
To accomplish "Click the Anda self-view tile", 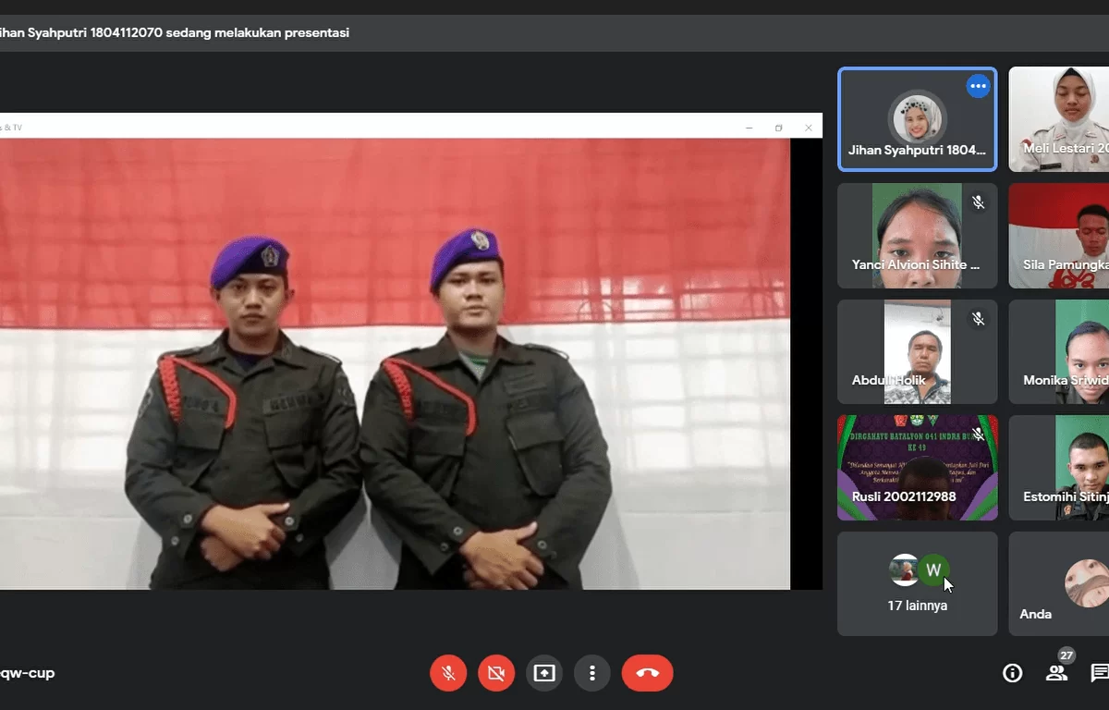I will point(1059,583).
